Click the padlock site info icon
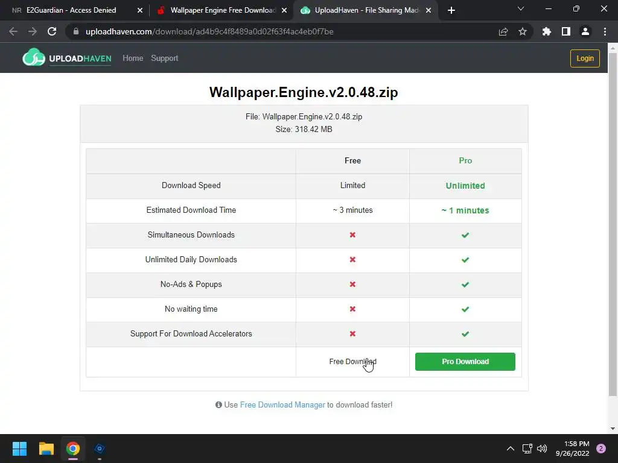 (x=76, y=31)
